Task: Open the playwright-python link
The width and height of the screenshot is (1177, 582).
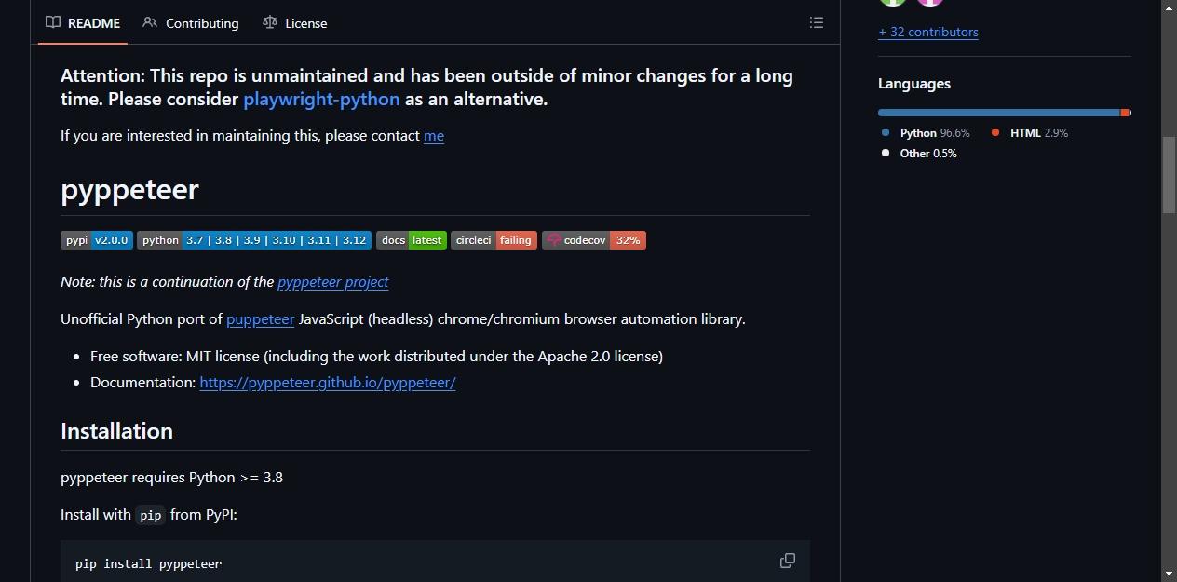Action: coord(321,99)
